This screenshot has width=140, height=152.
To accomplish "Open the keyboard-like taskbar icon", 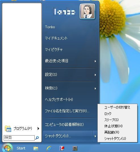I will (x=75, y=148).
